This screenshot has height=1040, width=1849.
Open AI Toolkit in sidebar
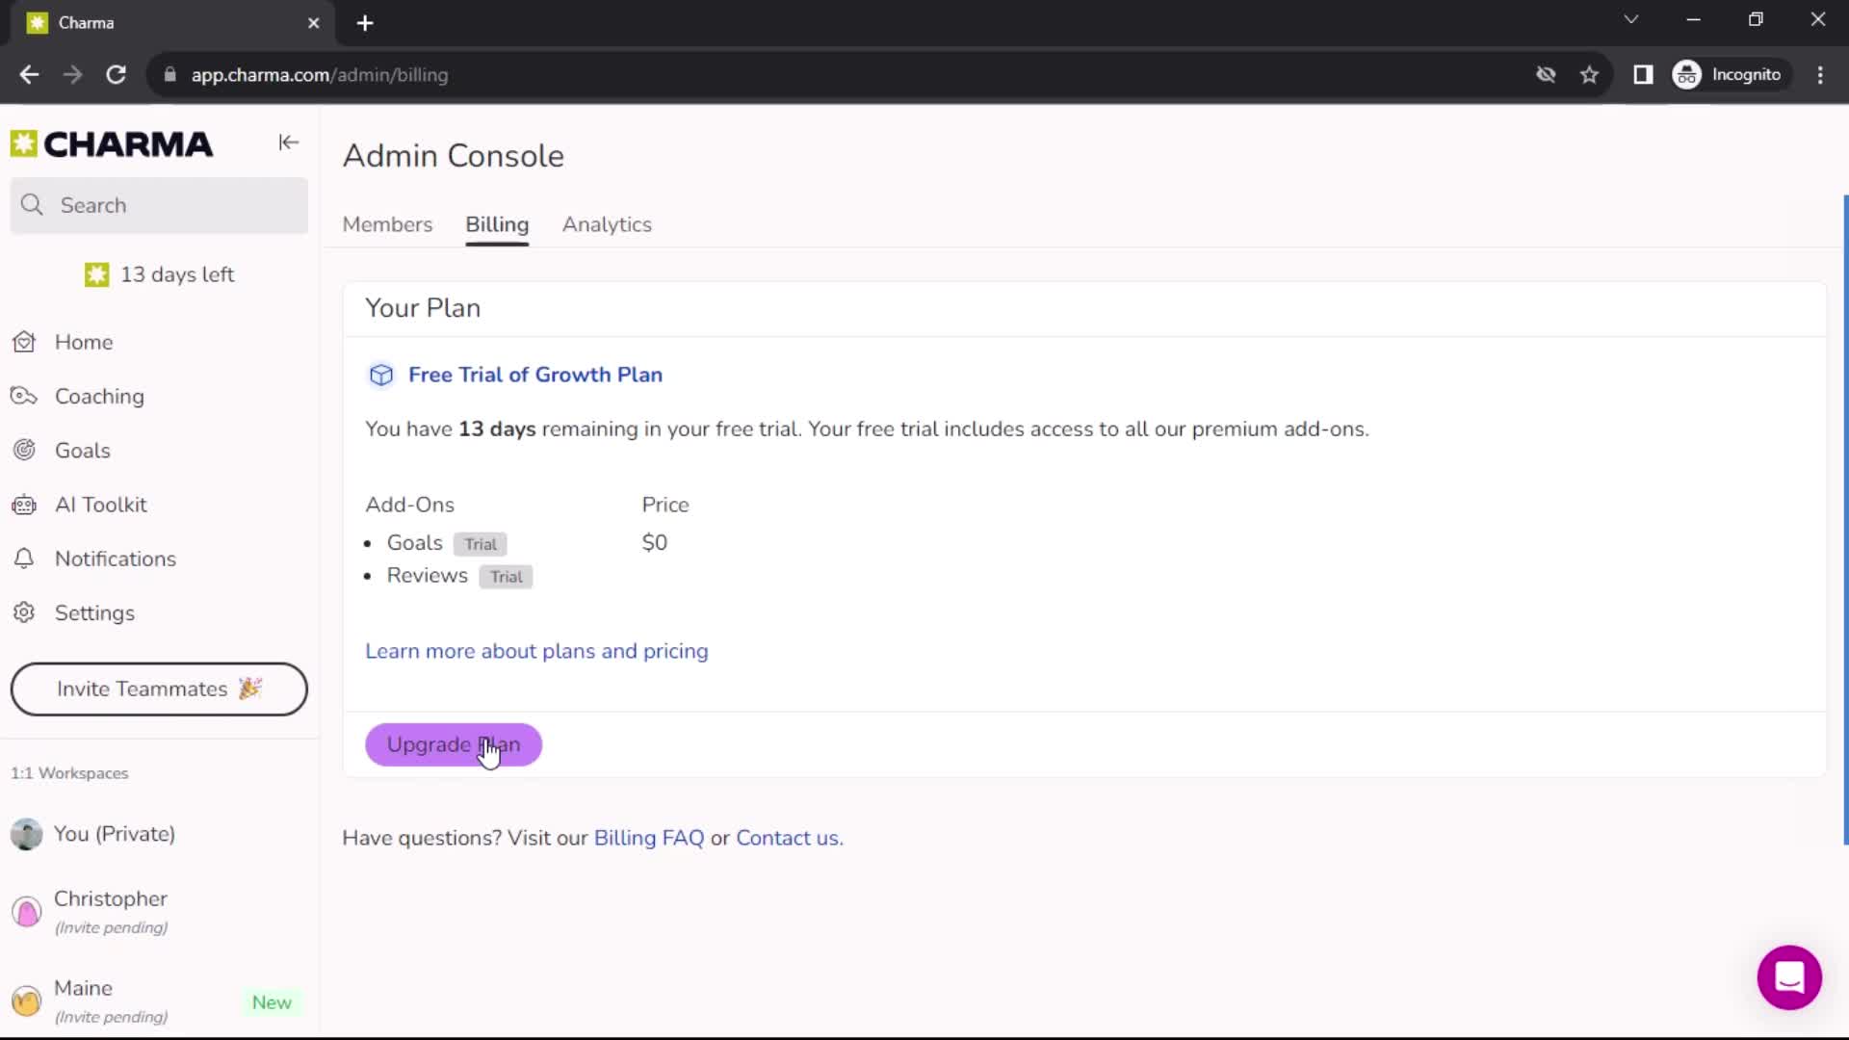[100, 505]
